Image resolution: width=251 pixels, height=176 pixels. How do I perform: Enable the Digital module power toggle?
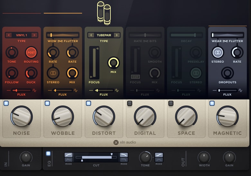130,103
